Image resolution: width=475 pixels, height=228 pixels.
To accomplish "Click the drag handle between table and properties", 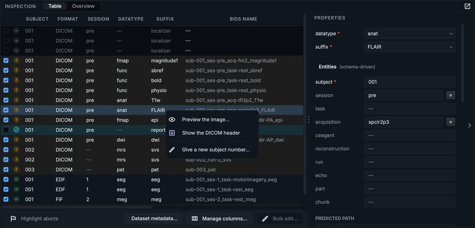I will [x=309, y=120].
